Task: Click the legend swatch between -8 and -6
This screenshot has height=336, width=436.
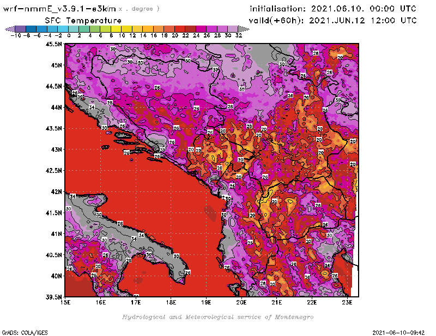Action: [31, 29]
